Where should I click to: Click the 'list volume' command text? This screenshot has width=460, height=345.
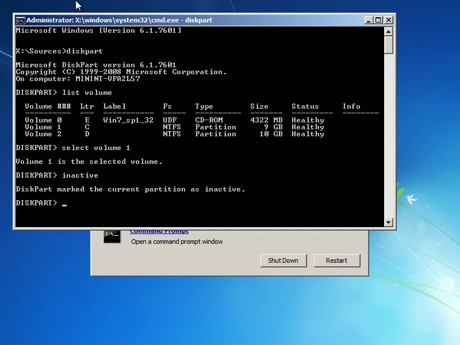(x=87, y=93)
